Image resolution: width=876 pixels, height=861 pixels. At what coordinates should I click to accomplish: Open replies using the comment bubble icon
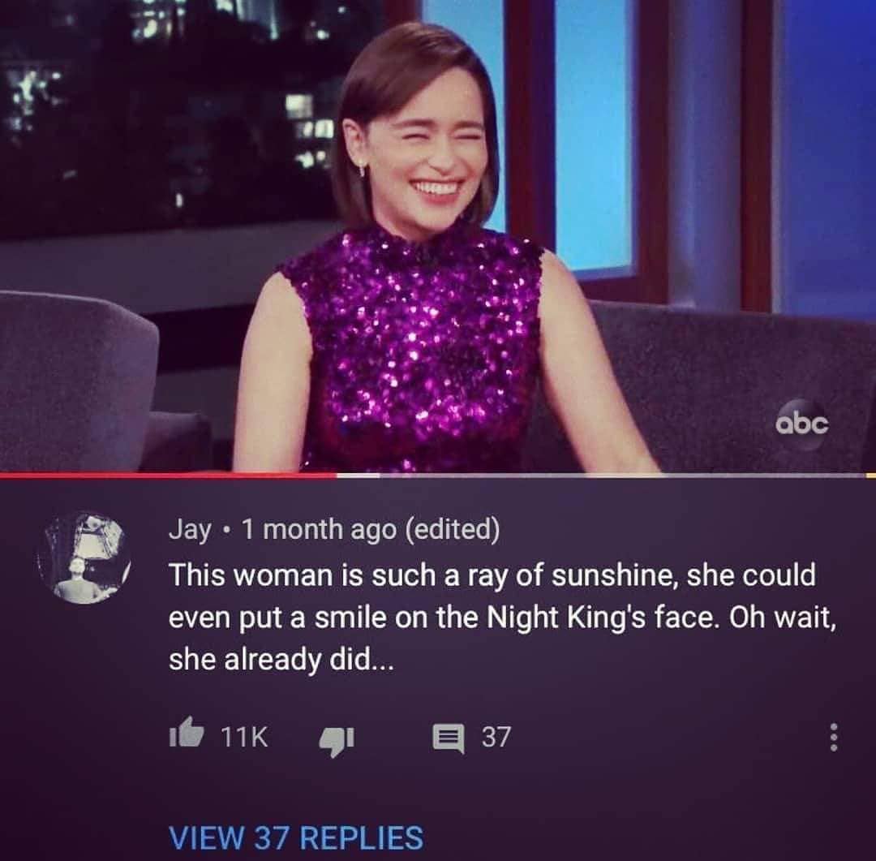pyautogui.click(x=449, y=738)
